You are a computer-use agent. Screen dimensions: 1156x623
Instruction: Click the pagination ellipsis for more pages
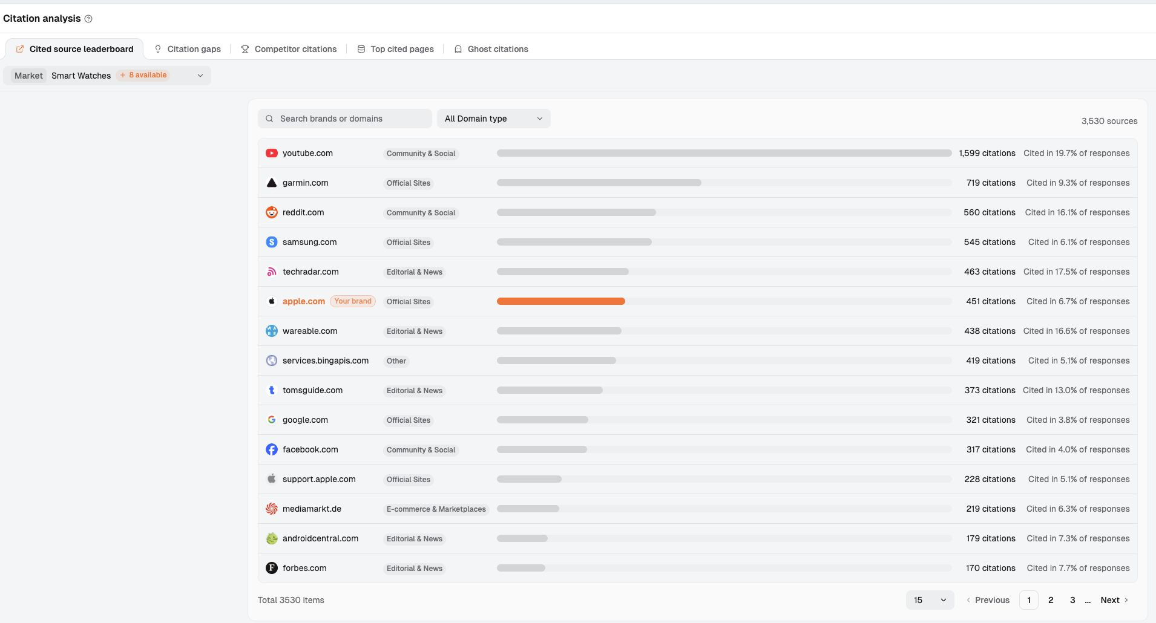click(x=1088, y=601)
